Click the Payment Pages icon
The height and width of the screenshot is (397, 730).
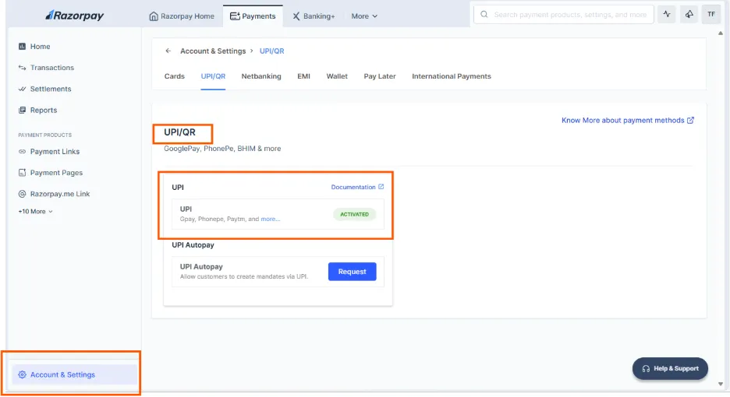[x=22, y=173]
